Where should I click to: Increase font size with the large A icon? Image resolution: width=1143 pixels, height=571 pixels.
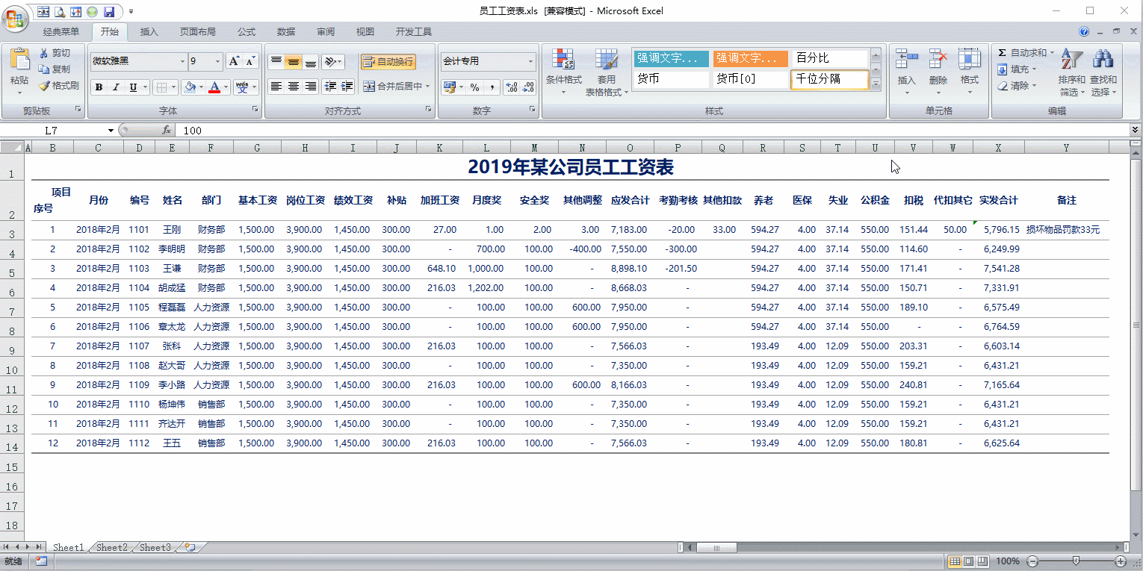[x=234, y=61]
